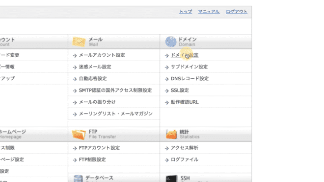Viewport: 324px width, 182px height.
Task: Click the Domain globe icon
Action: pos(171,42)
